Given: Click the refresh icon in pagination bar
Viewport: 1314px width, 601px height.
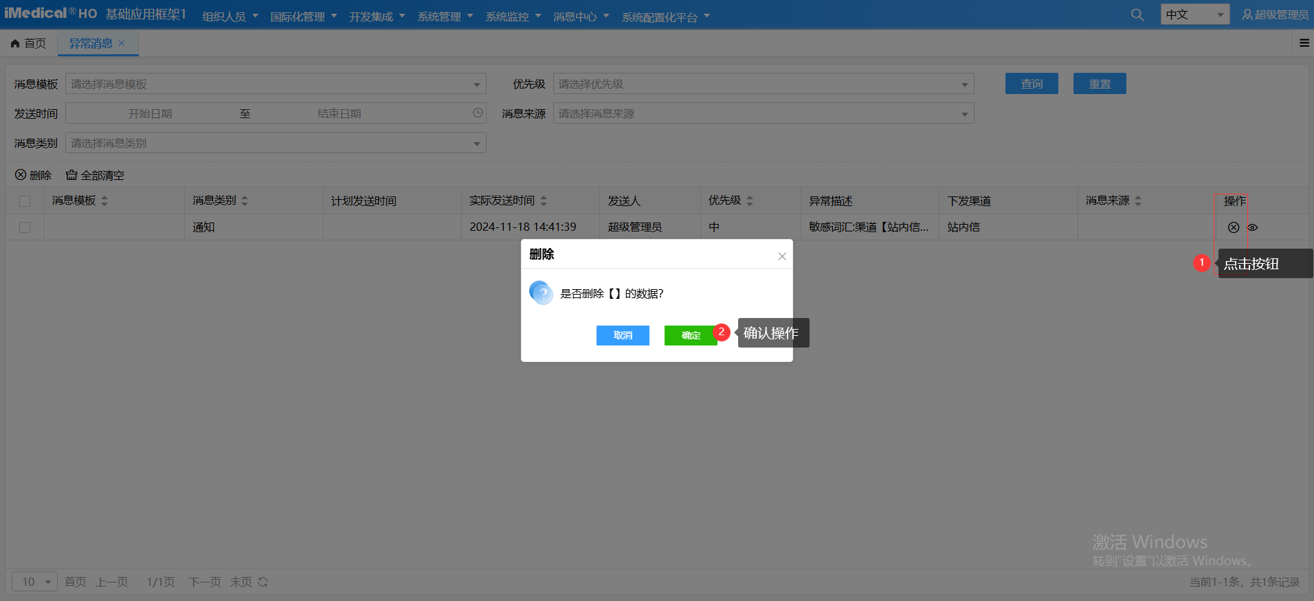Looking at the screenshot, I should (x=263, y=582).
